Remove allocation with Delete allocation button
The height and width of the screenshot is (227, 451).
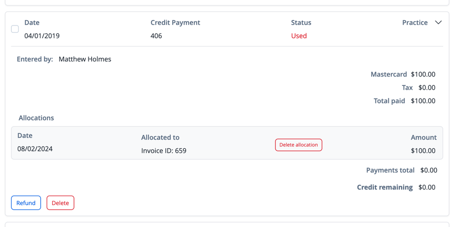[x=299, y=145]
